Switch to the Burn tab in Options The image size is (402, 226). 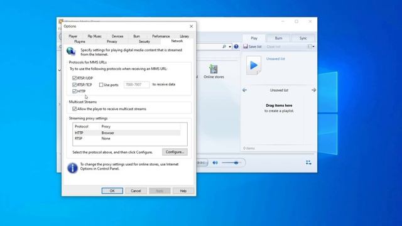coord(137,36)
